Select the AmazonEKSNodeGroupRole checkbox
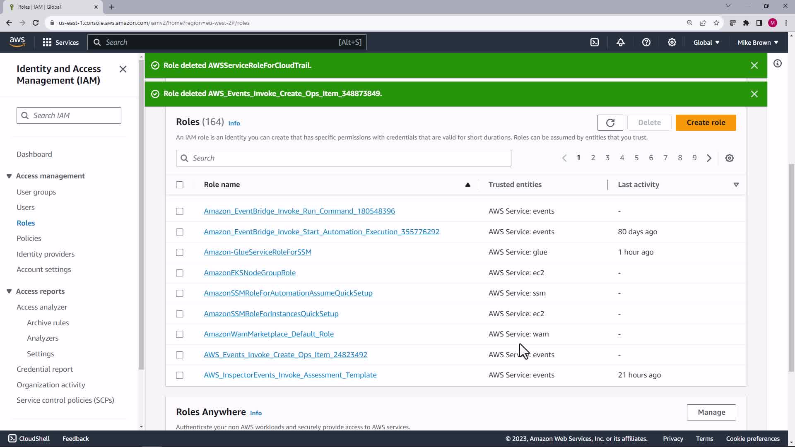The width and height of the screenshot is (795, 447). tap(180, 273)
